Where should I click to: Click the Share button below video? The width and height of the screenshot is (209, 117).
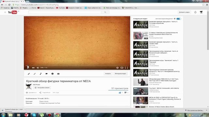(45, 93)
